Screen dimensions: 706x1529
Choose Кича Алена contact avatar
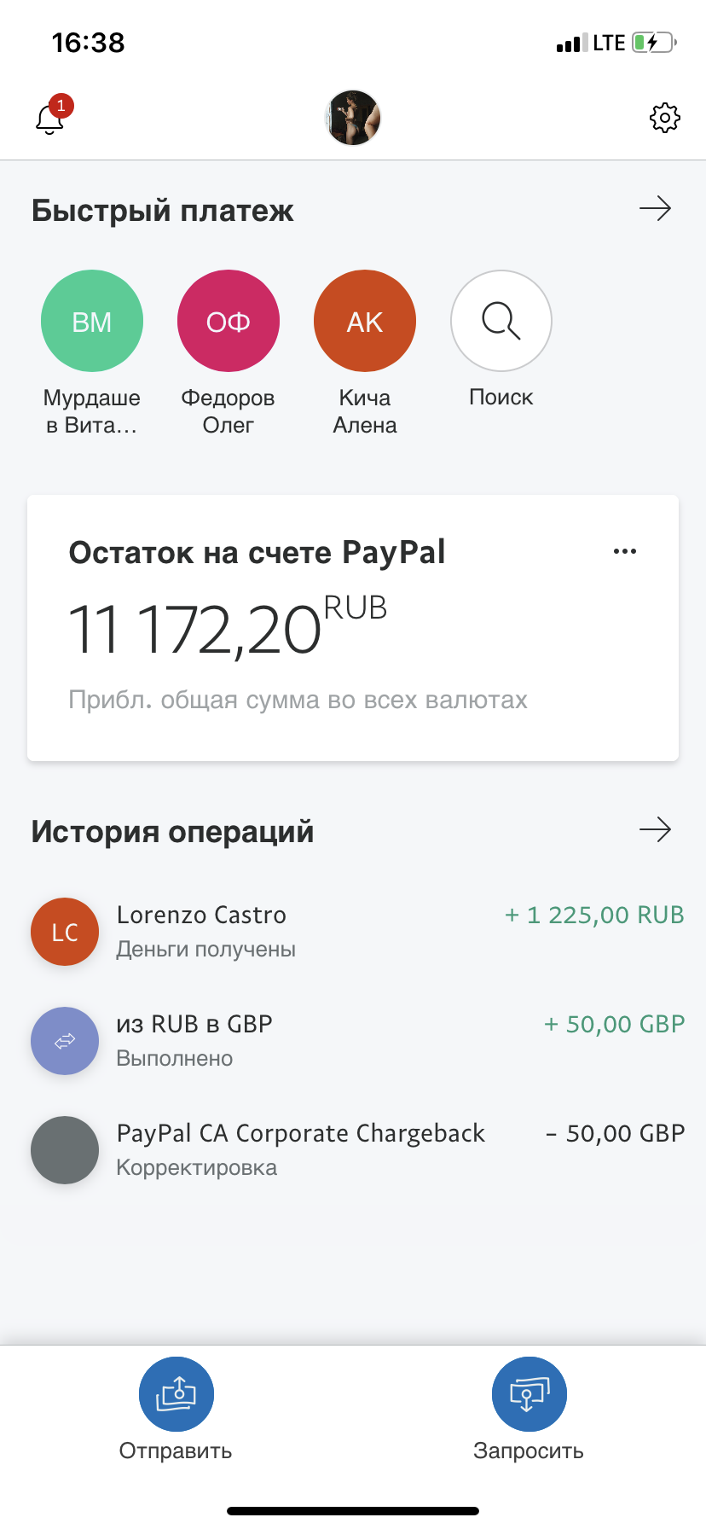[365, 322]
